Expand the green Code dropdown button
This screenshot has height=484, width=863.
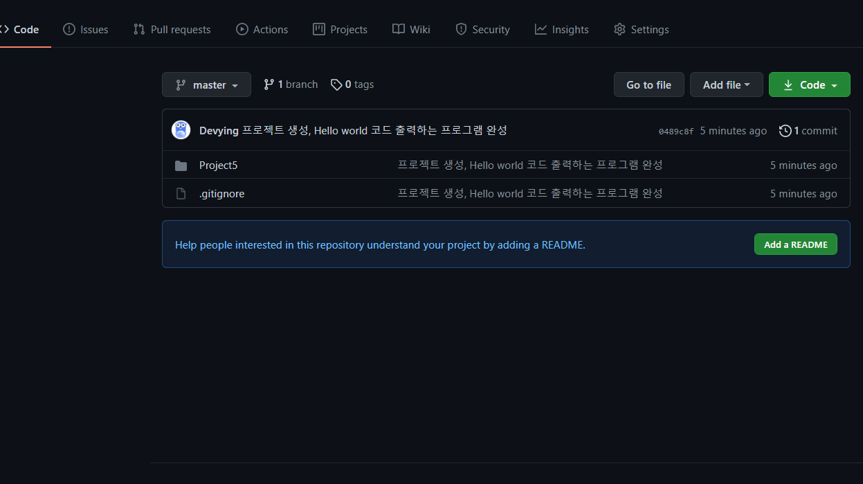(x=809, y=84)
